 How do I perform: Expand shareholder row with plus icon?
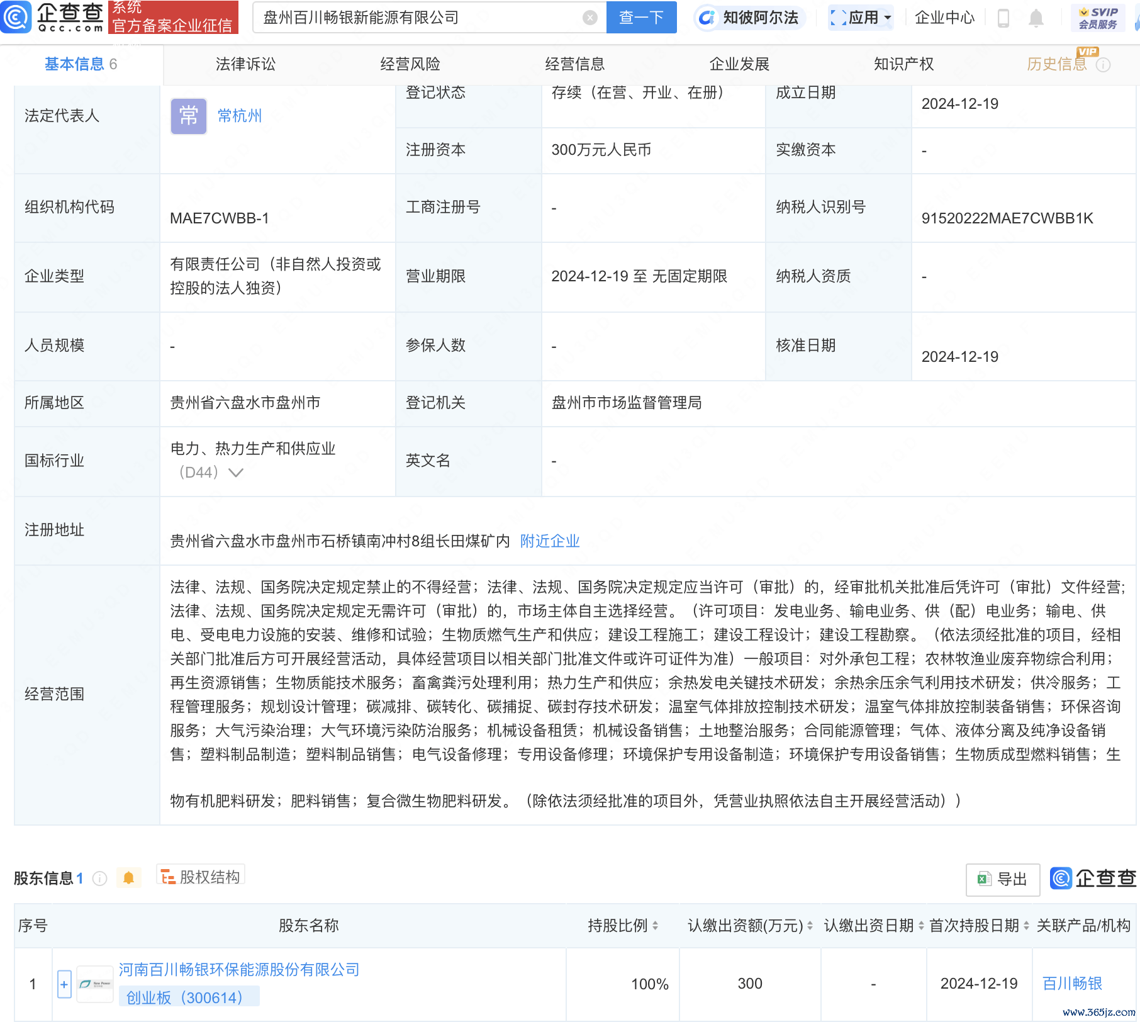tap(64, 984)
